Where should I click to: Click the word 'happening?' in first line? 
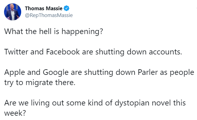coord(82,31)
